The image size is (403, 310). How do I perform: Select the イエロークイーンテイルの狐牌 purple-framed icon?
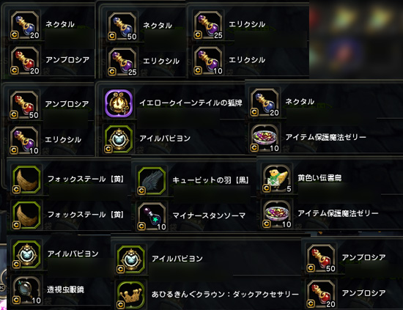[119, 103]
